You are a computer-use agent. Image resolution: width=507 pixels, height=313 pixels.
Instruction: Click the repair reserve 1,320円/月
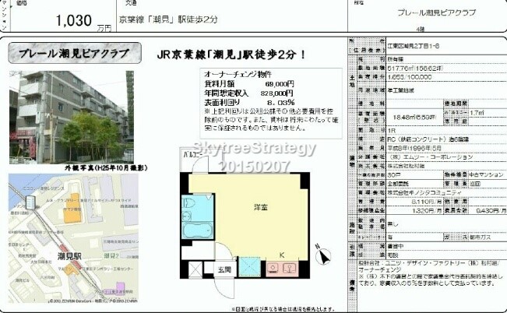[x=427, y=210]
